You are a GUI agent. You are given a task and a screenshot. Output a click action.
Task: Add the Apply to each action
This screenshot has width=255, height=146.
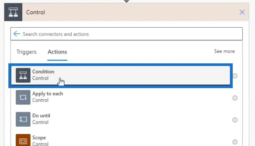[x=47, y=97]
